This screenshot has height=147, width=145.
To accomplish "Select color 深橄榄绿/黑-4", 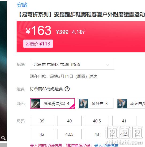I will tap(52, 103).
